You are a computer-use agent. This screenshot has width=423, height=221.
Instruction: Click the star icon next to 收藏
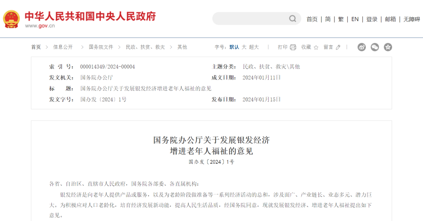tap(316, 47)
